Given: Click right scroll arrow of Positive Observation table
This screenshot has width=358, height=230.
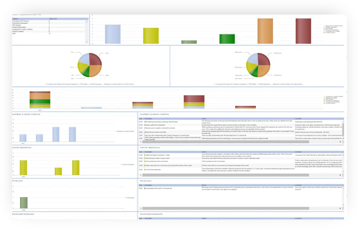Looking at the screenshot, I should (340, 175).
